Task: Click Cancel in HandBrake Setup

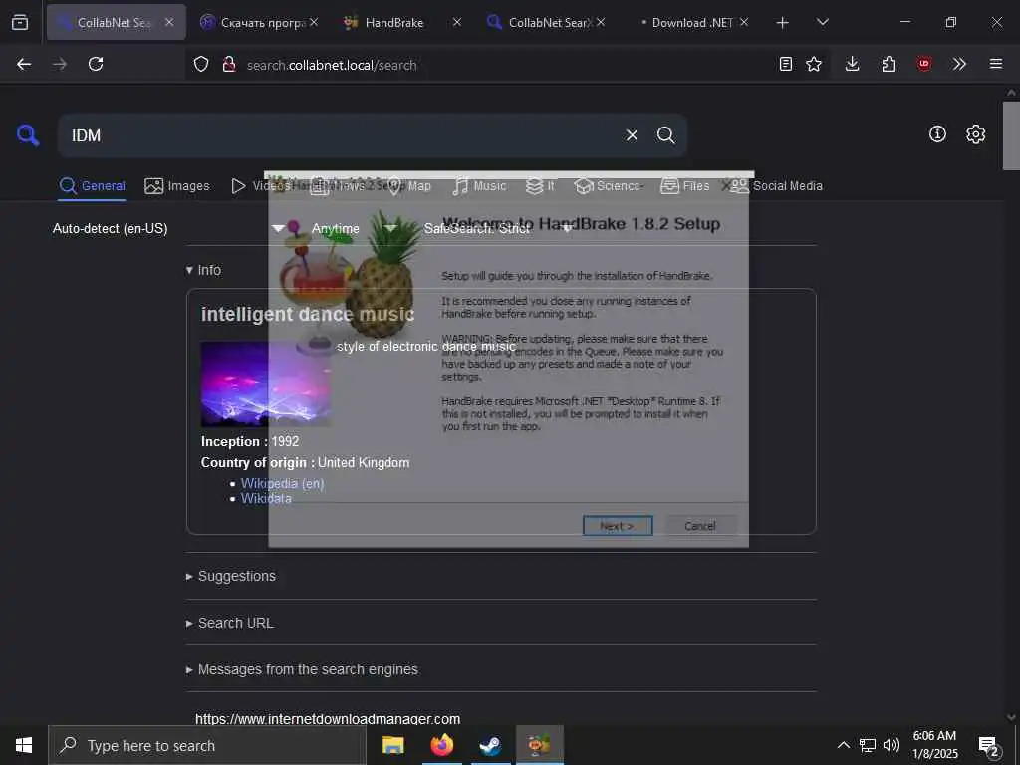Action: tap(700, 526)
